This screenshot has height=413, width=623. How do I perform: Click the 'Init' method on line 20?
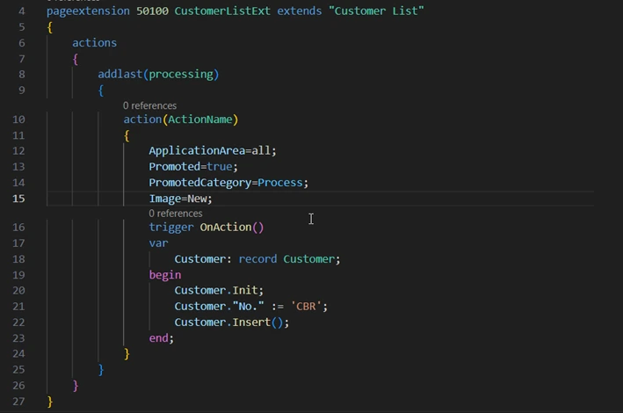pos(245,291)
